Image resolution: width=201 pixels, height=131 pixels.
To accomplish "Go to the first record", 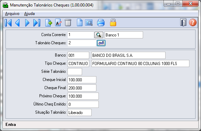I will click(8, 23).
